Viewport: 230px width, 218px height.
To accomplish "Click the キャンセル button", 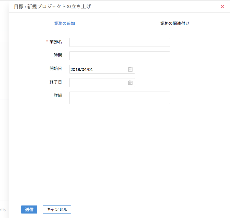I will click(57, 210).
